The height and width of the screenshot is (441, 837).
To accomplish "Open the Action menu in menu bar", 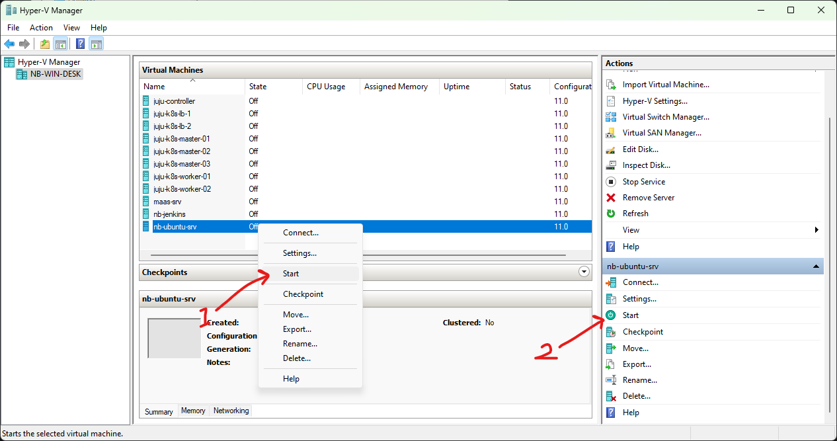I will (x=41, y=28).
